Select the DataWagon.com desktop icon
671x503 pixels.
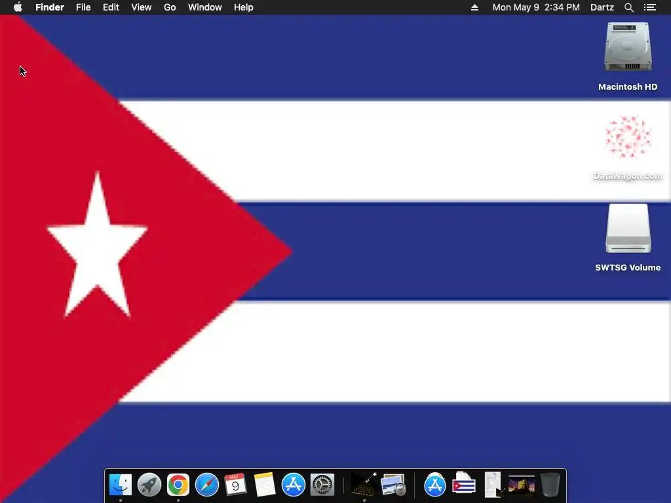[628, 138]
